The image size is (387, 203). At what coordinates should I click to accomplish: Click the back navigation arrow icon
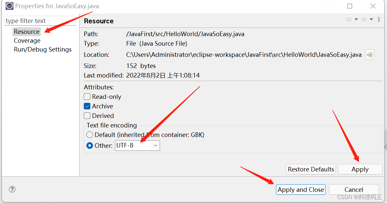pyautogui.click(x=349, y=20)
